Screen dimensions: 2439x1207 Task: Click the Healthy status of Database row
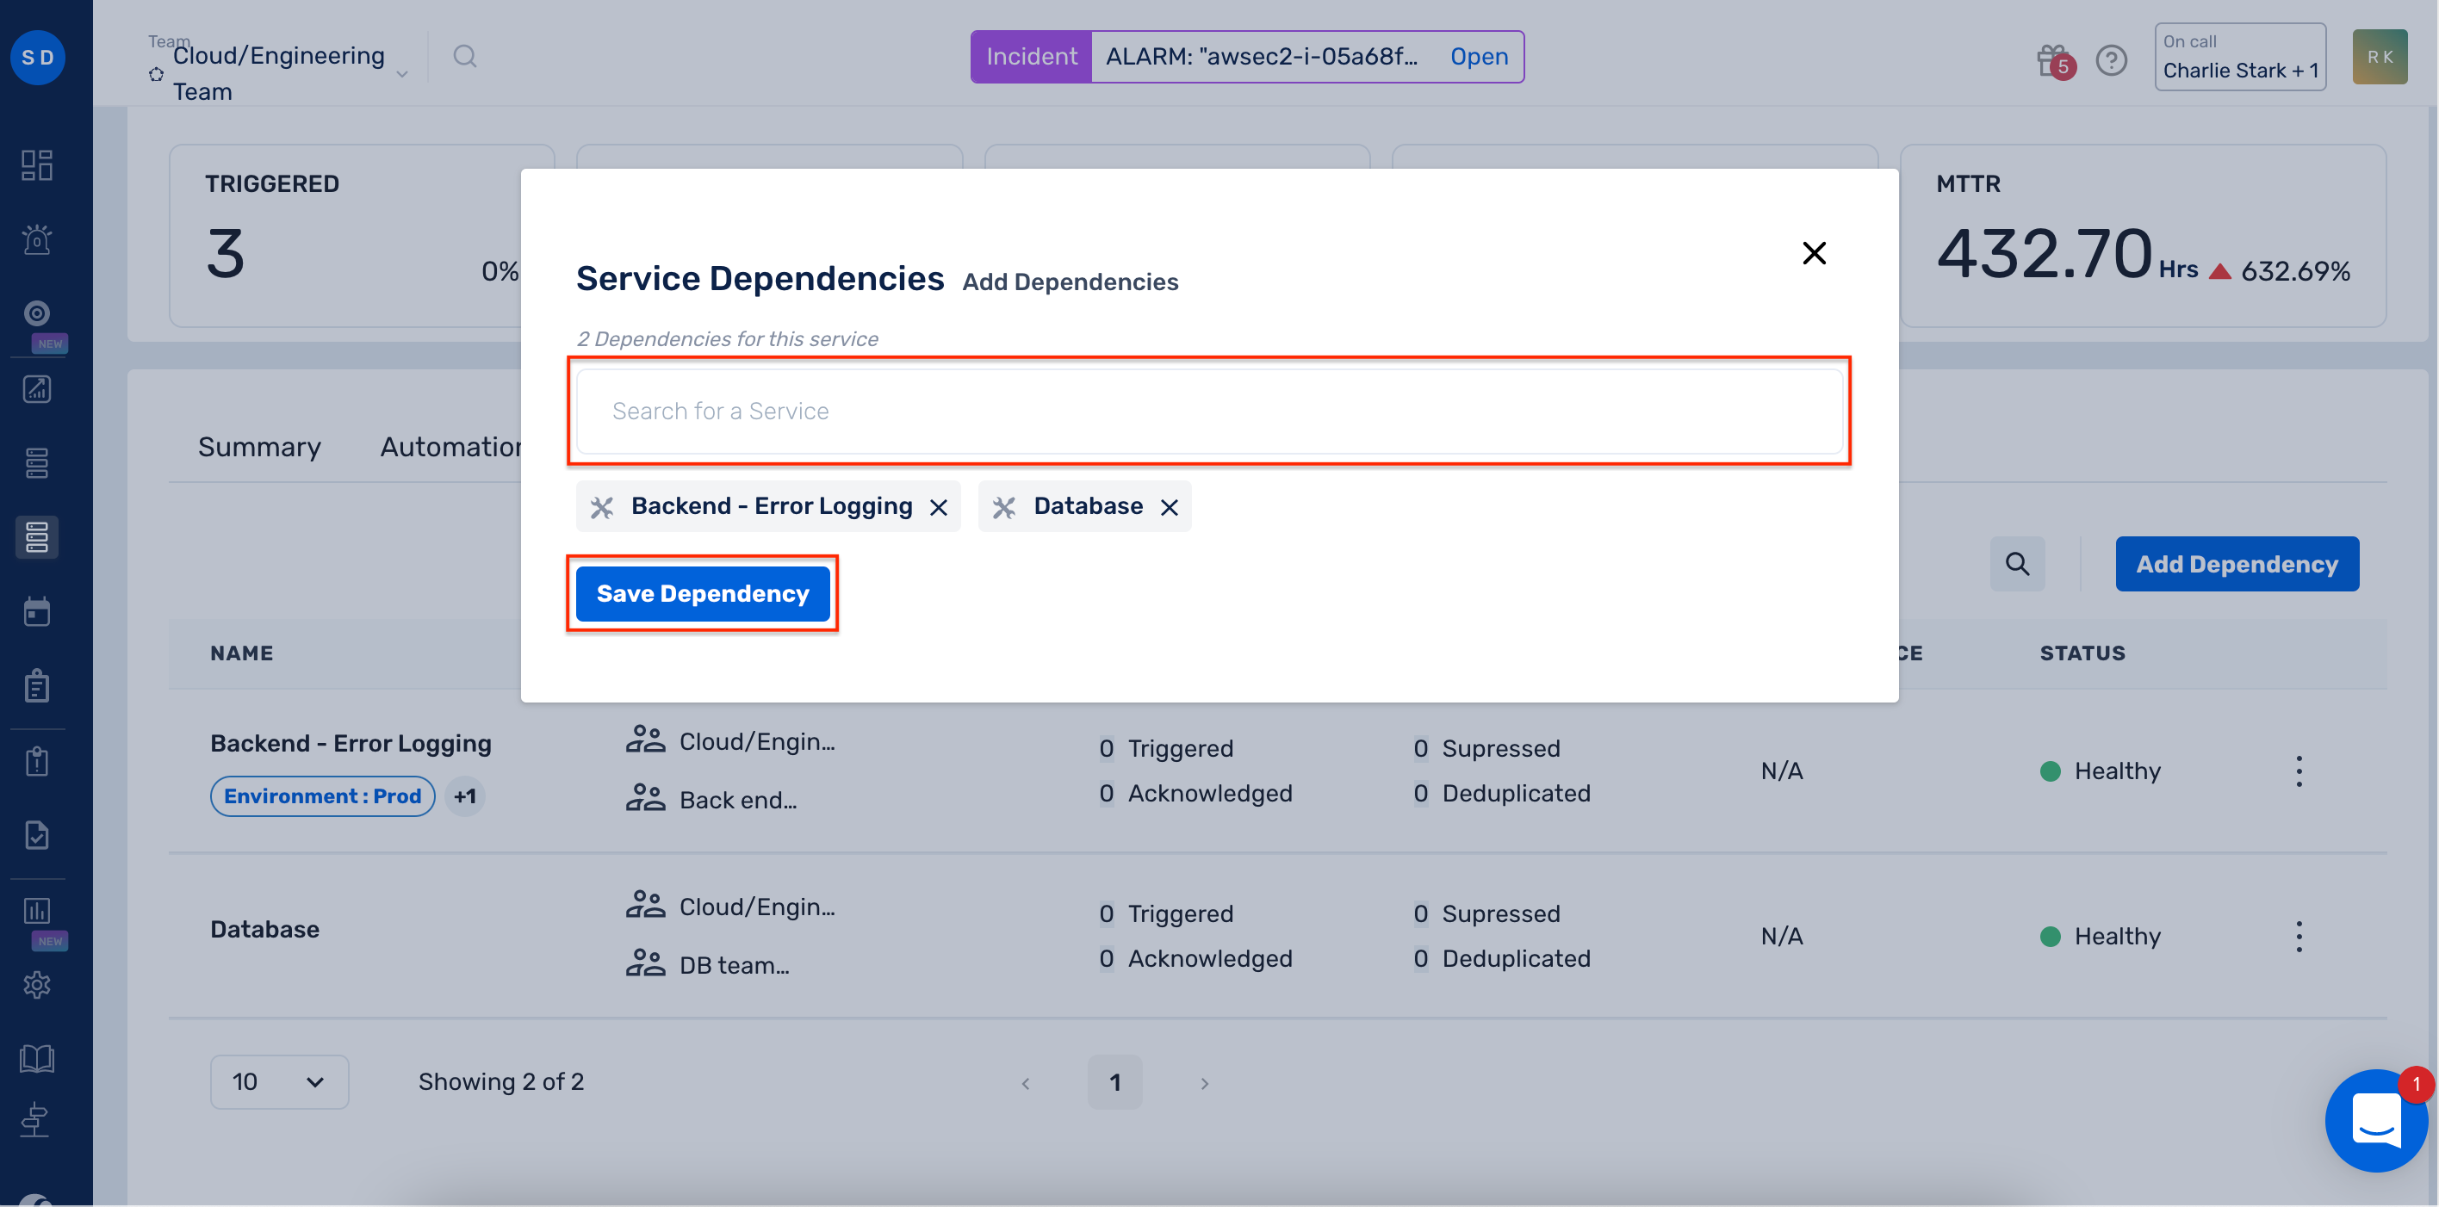(2101, 937)
